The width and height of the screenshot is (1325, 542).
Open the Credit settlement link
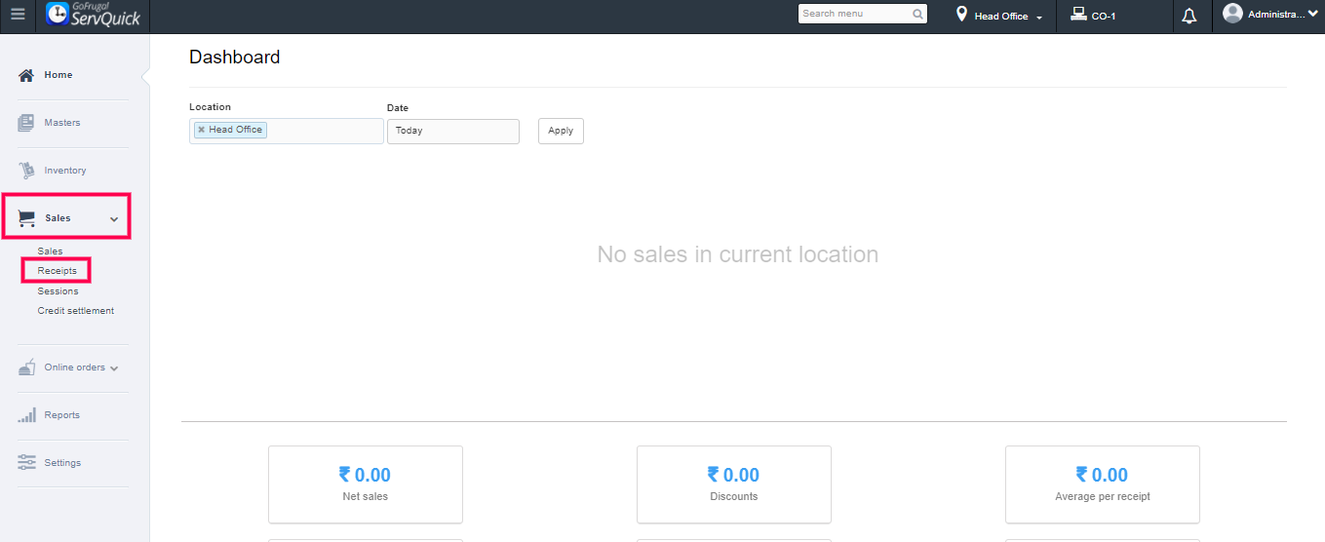click(76, 311)
